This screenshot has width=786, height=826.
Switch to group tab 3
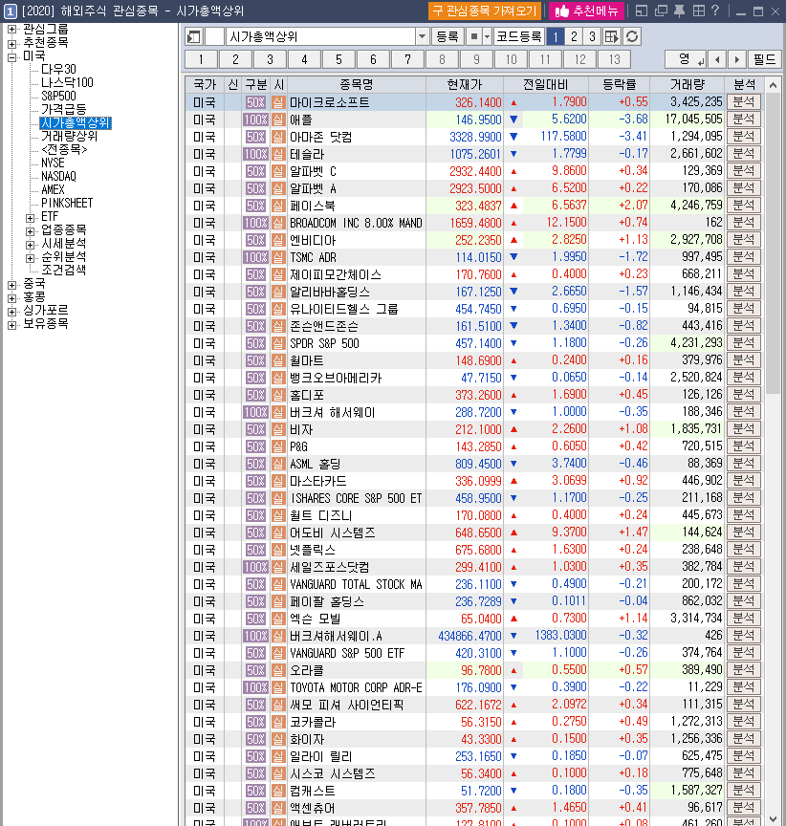[270, 59]
